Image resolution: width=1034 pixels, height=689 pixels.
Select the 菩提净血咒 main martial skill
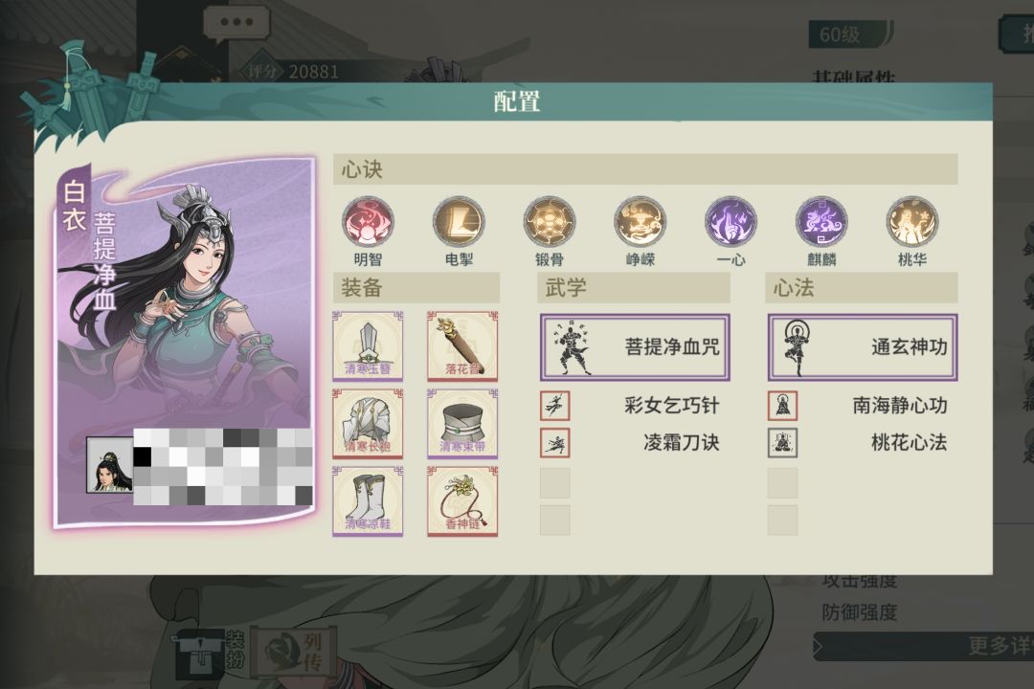pyautogui.click(x=635, y=347)
